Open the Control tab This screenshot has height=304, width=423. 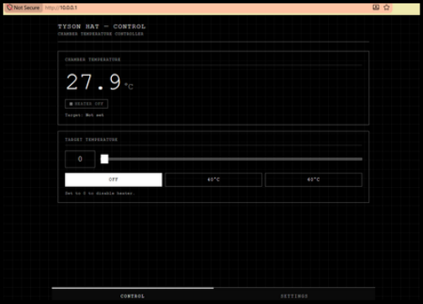coord(133,296)
